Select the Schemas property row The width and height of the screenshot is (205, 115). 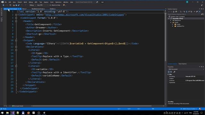coord(186,80)
